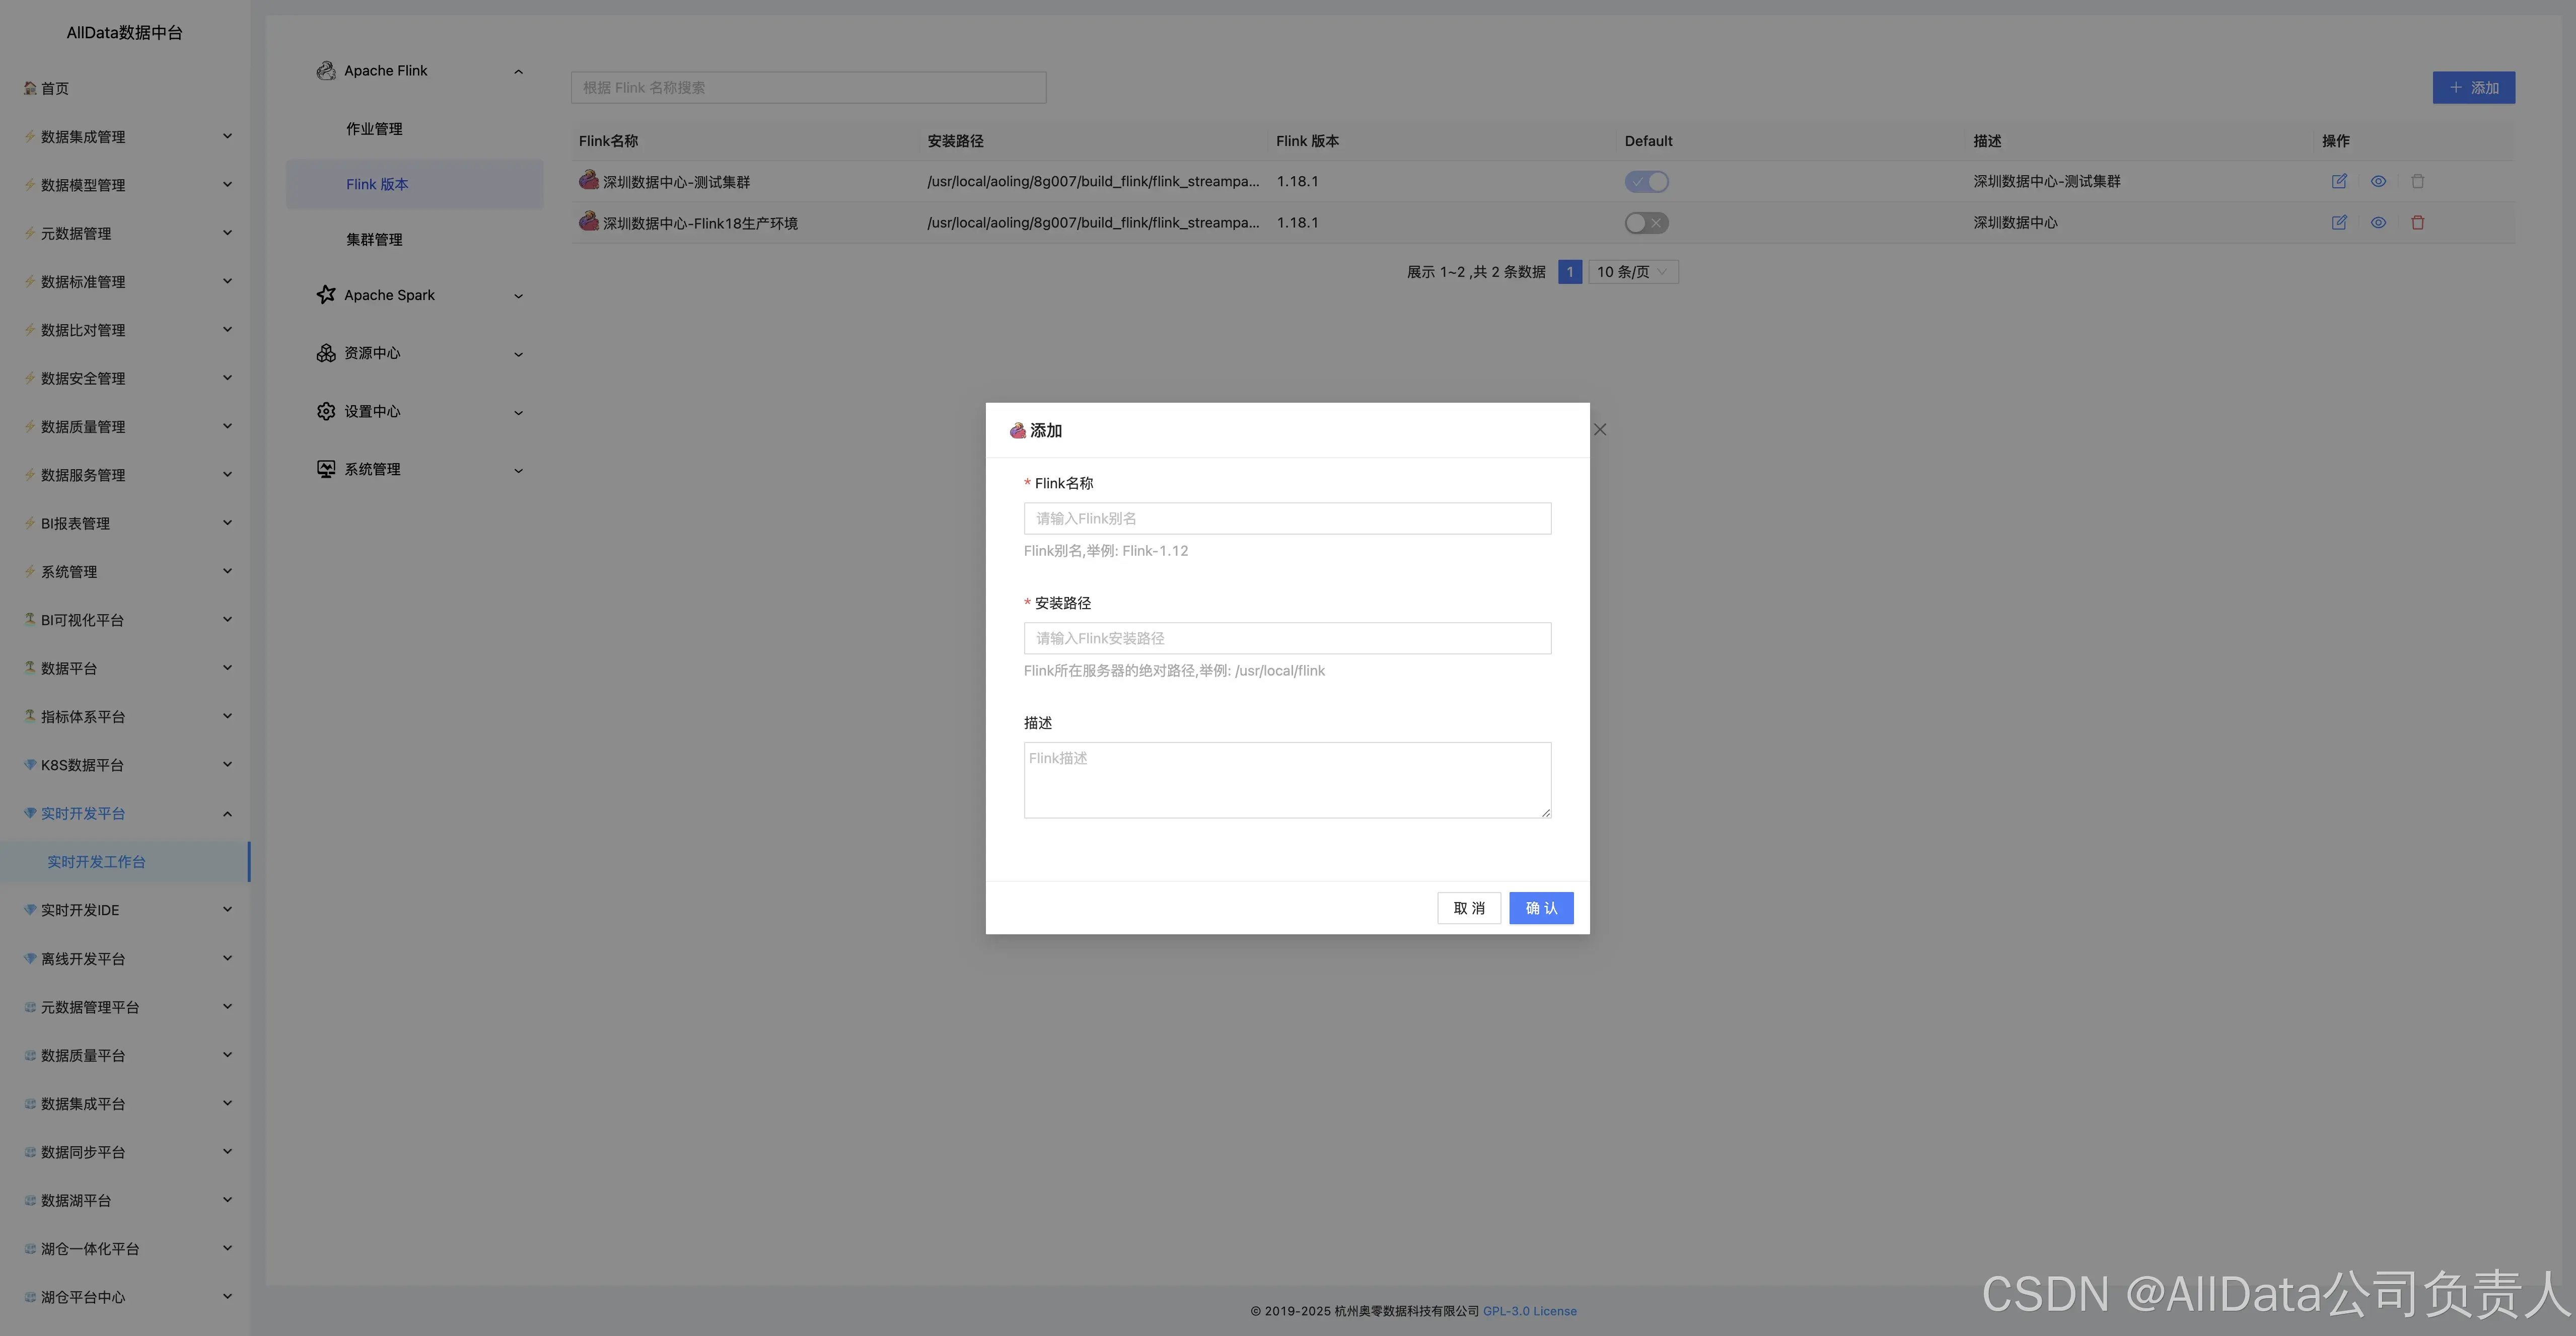
Task: Focus the 根据 Flink 名称搜索 search box
Action: pos(808,88)
